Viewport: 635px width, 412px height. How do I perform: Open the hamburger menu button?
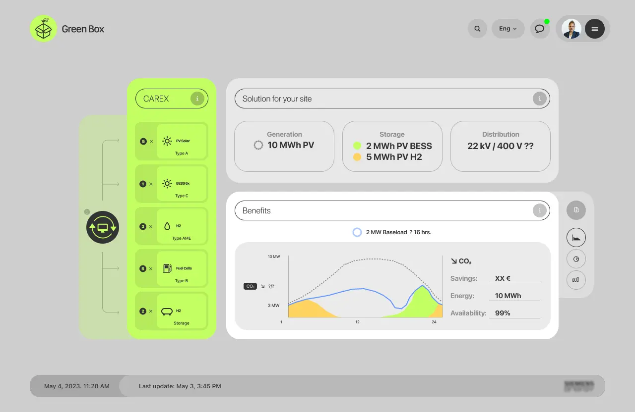point(594,29)
